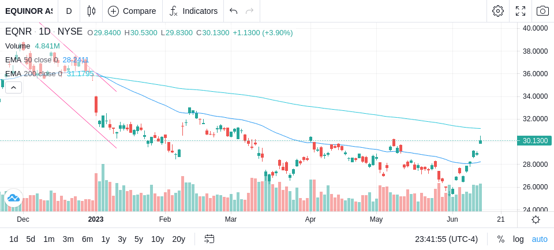Select the 3m time range
This screenshot has width=554, height=250.
(68, 240)
